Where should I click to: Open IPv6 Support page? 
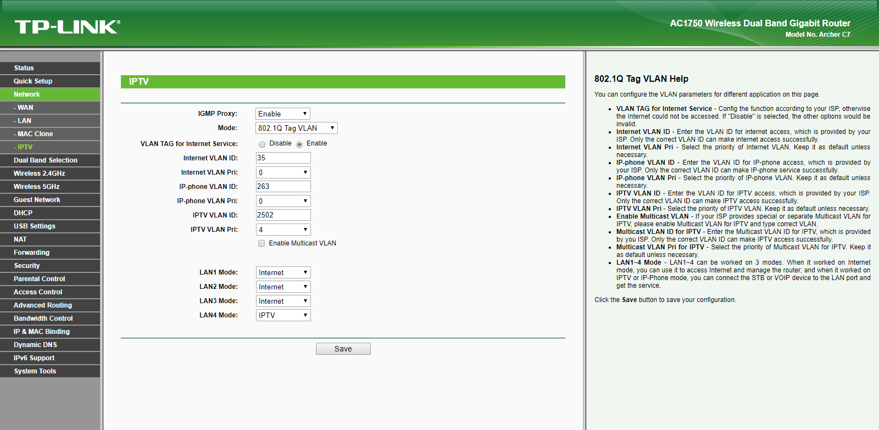point(50,358)
